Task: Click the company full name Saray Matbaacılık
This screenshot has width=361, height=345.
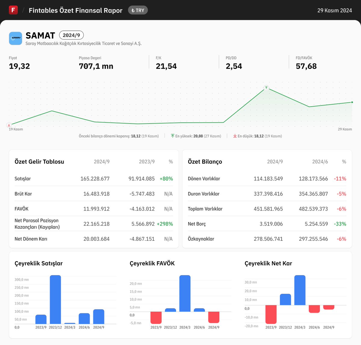Action: [83, 43]
